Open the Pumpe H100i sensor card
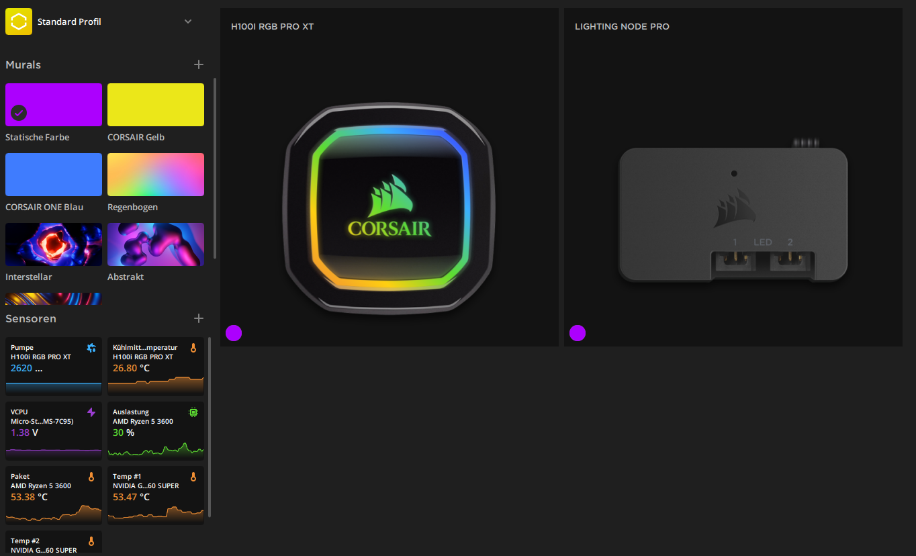 click(54, 365)
